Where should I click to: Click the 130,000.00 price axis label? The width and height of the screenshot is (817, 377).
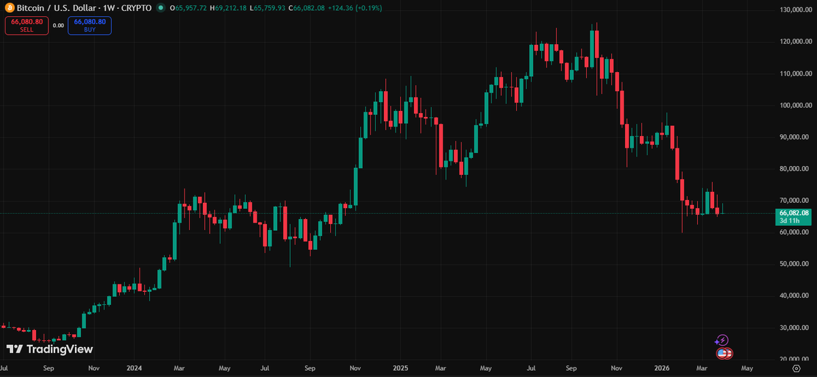pos(795,10)
